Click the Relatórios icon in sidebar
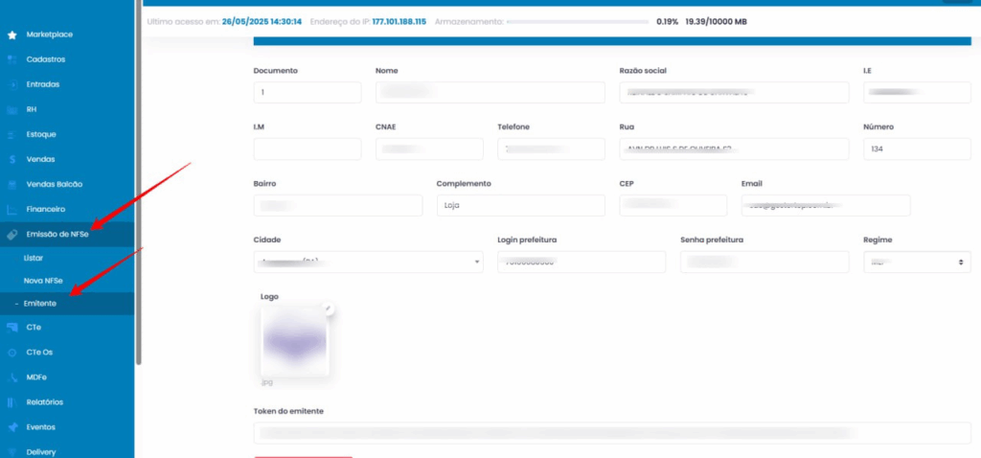 [11, 402]
